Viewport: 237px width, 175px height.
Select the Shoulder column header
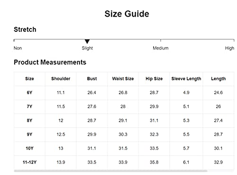pyautogui.click(x=61, y=78)
